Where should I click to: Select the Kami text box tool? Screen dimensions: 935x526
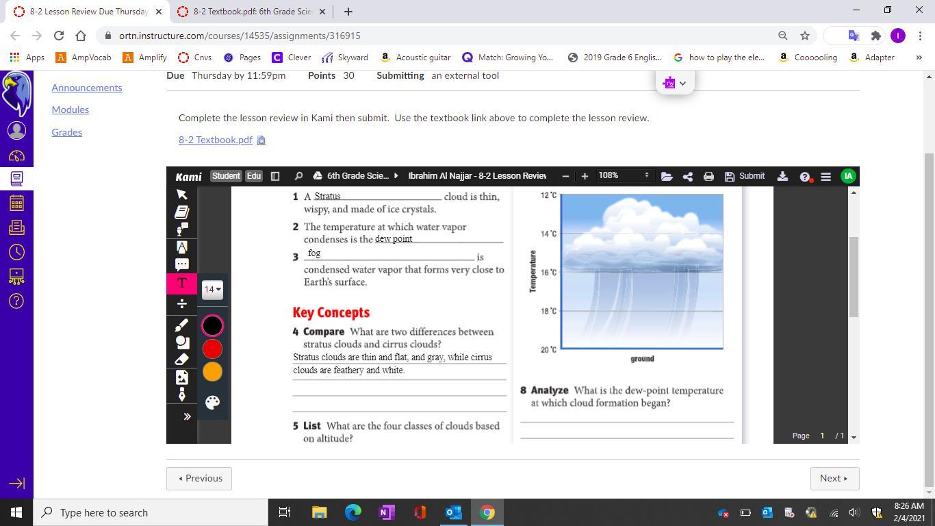click(181, 284)
